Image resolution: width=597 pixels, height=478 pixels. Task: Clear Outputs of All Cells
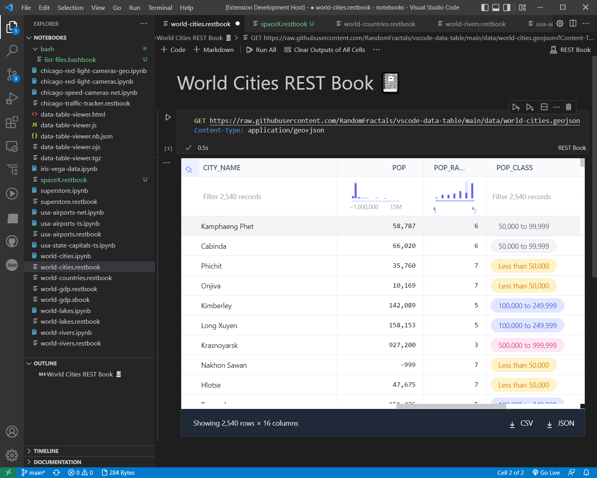pos(325,50)
